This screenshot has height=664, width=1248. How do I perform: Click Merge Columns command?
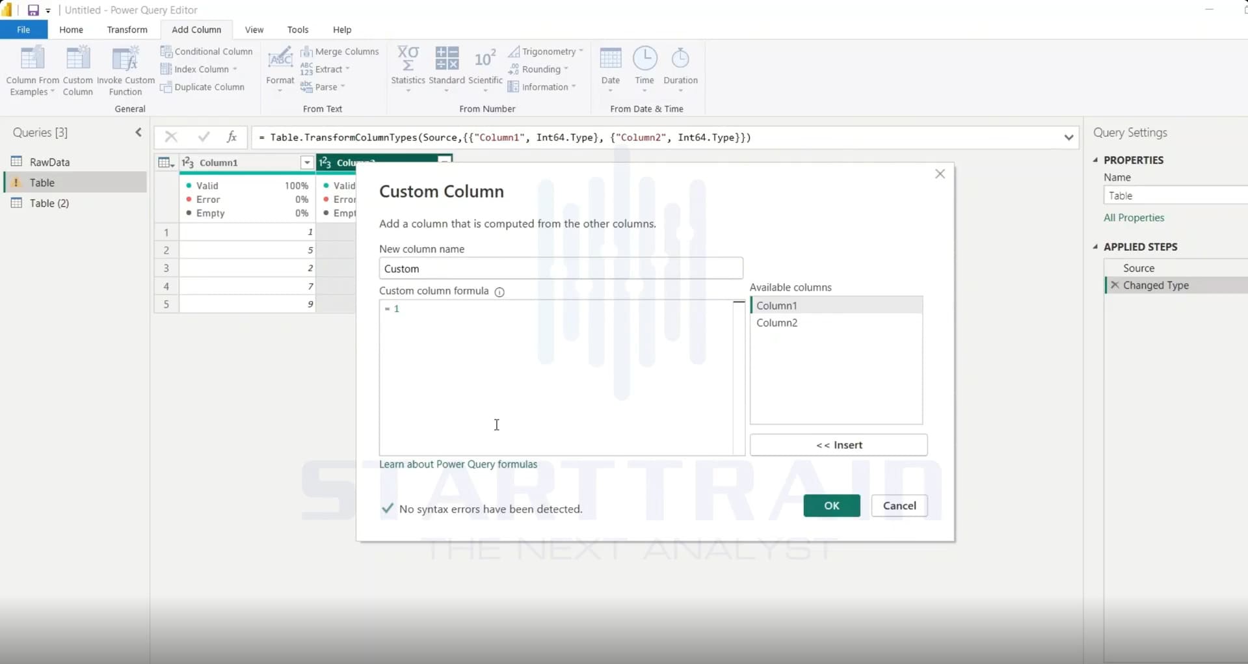(x=339, y=51)
